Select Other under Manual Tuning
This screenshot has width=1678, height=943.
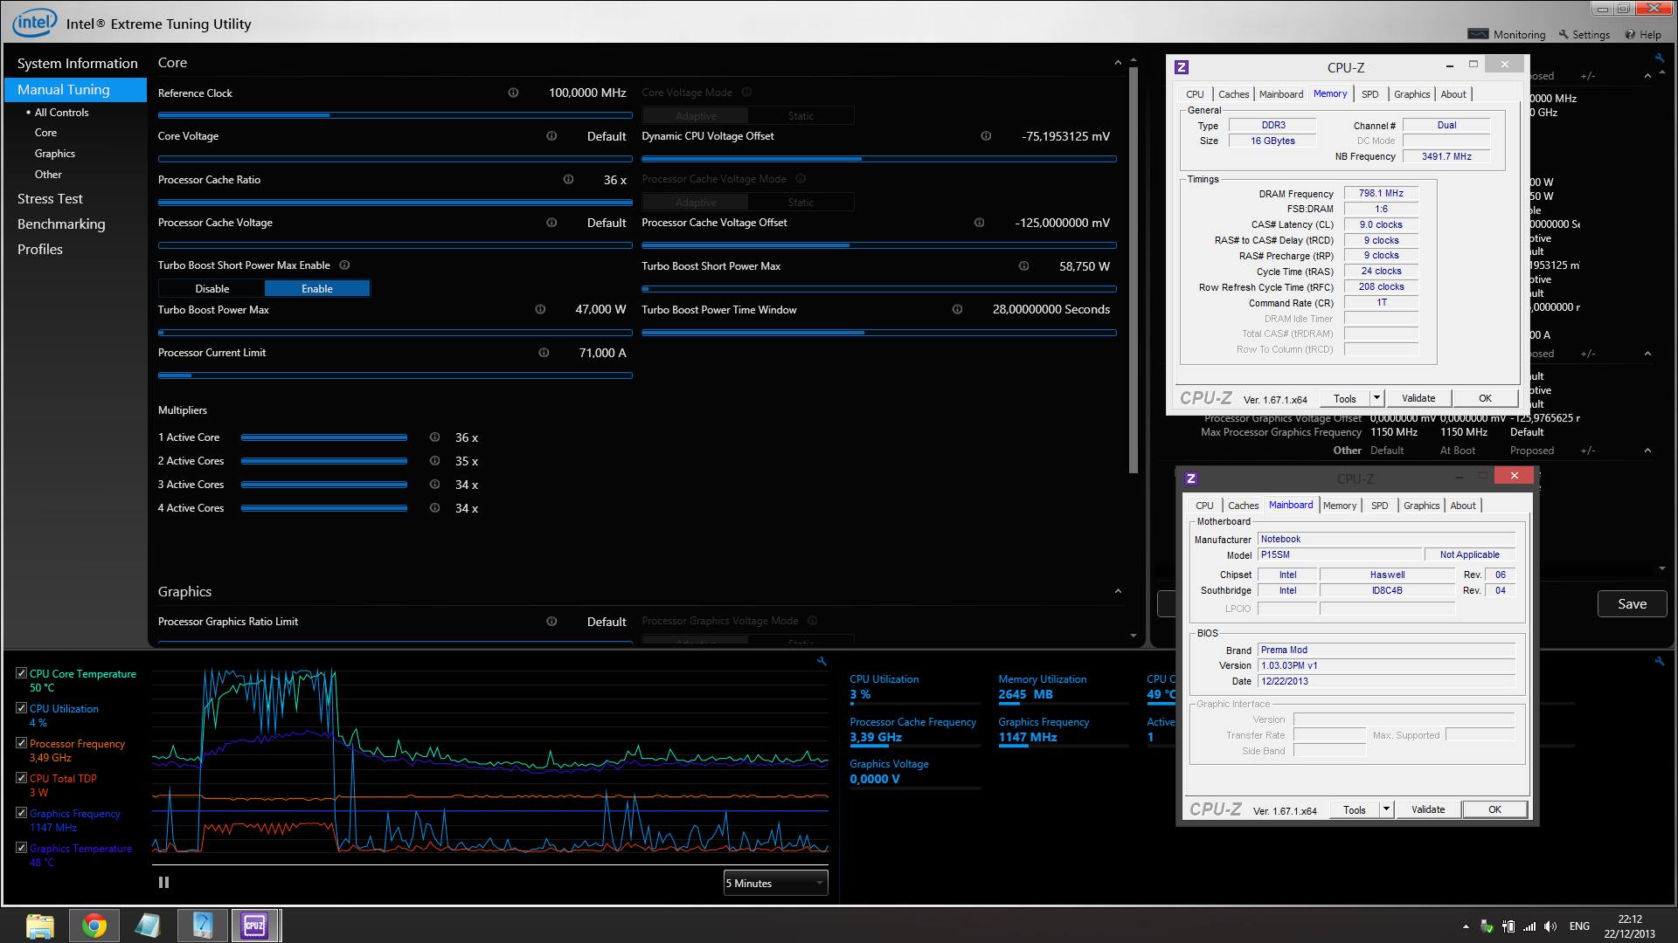point(48,175)
